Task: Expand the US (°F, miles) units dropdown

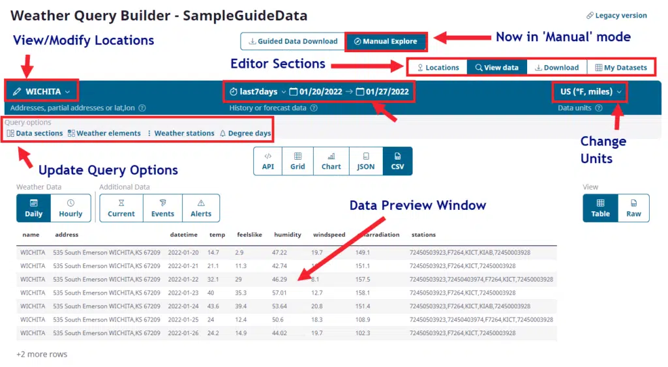Action: click(591, 91)
